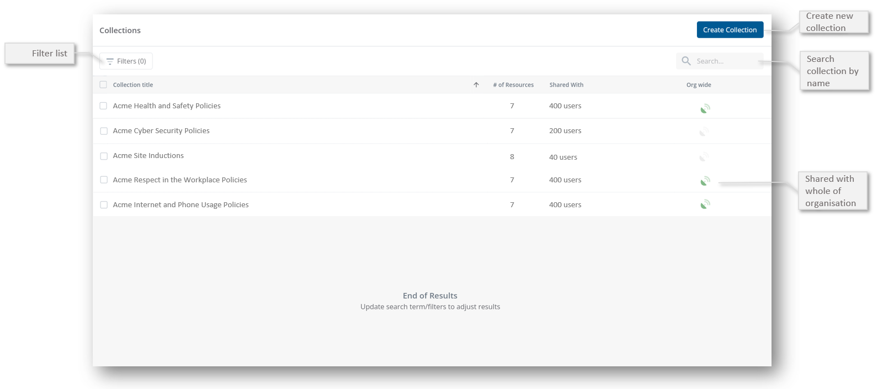The width and height of the screenshot is (877, 389).
Task: Sort by the Collection title column header
Action: [x=133, y=85]
